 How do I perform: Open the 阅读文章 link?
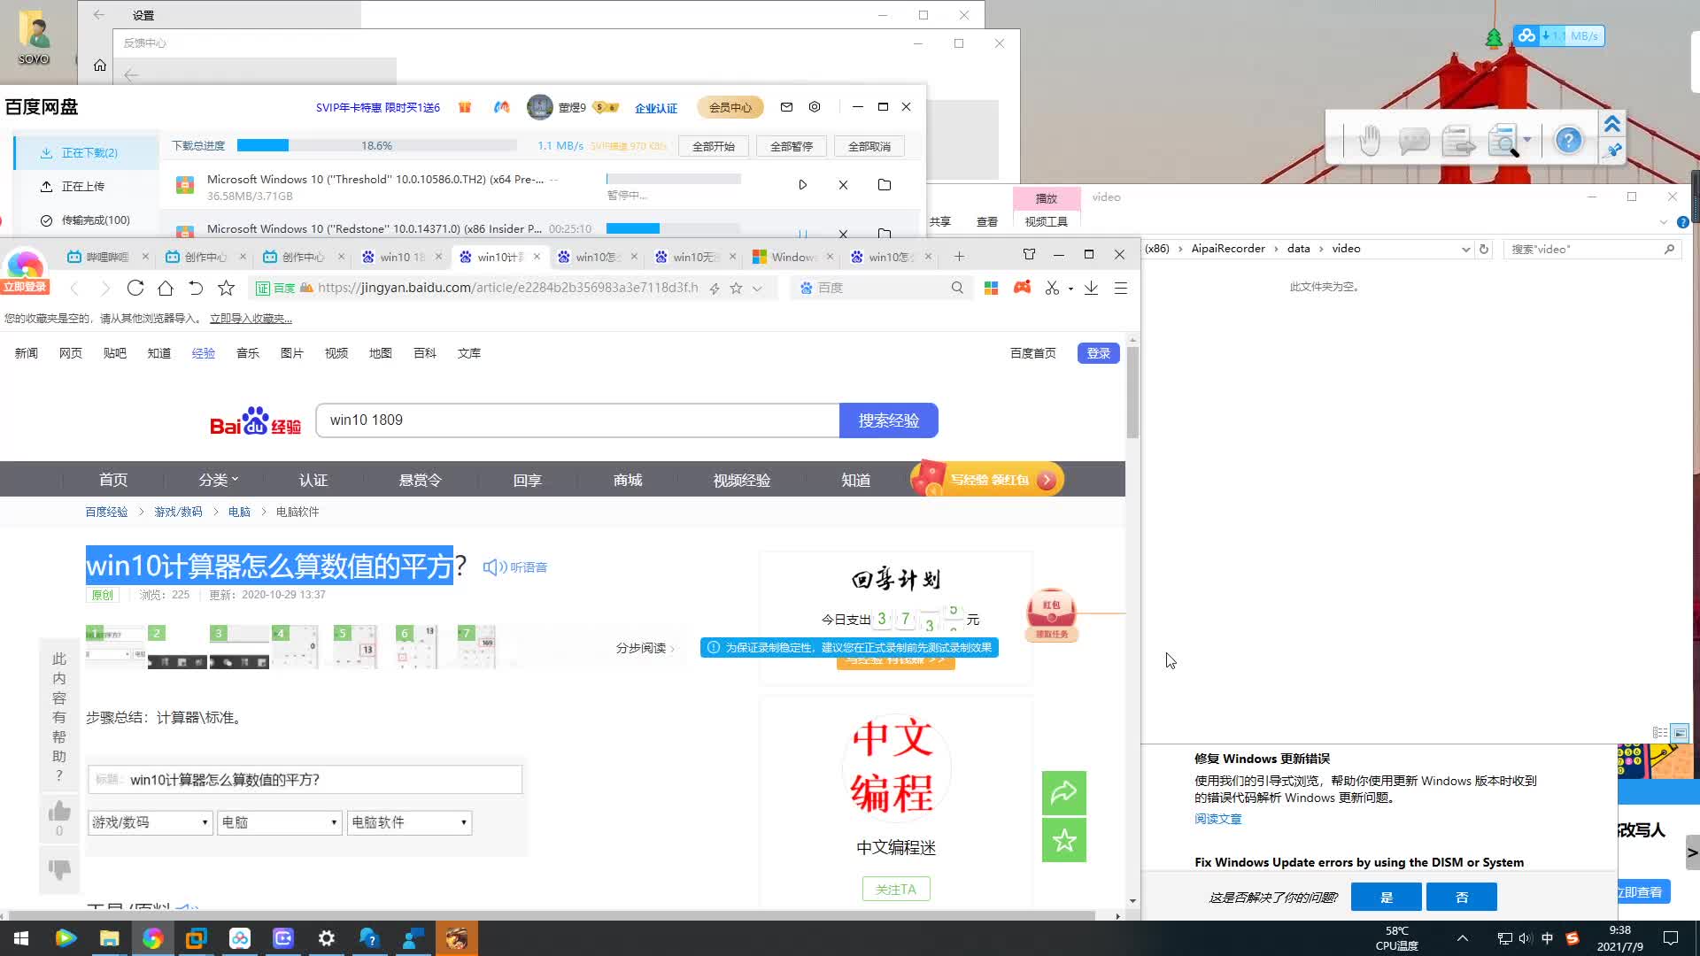click(x=1217, y=819)
